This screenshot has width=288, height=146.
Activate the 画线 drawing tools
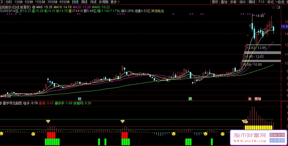(x=252, y=2)
